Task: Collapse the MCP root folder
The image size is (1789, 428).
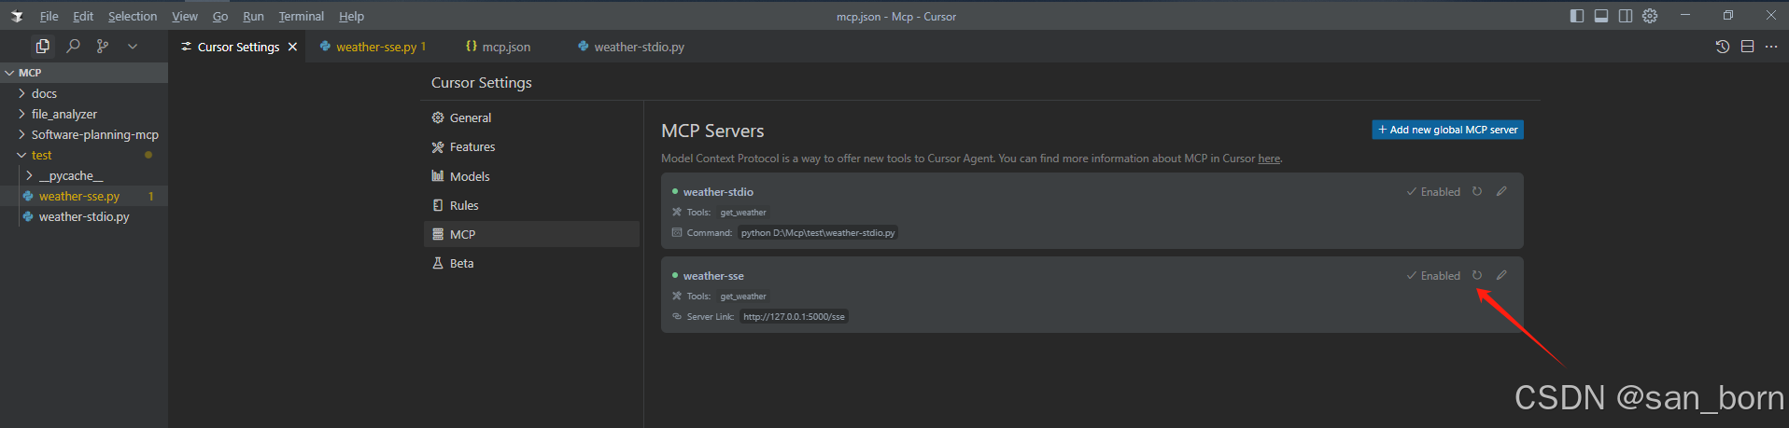Action: coord(84,73)
